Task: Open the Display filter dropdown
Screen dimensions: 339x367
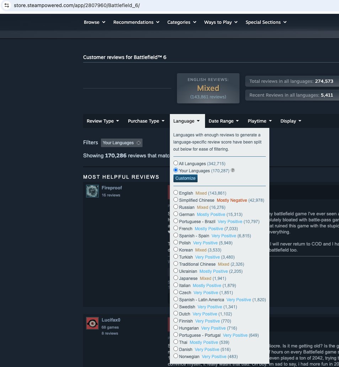Action: click(291, 121)
